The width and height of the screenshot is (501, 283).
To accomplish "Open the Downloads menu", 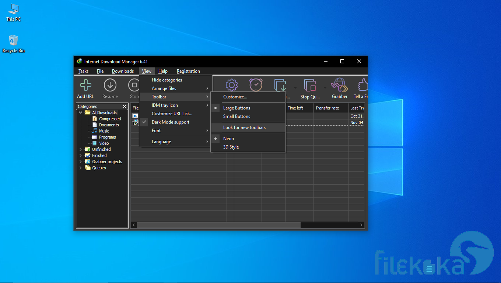I will tap(123, 71).
